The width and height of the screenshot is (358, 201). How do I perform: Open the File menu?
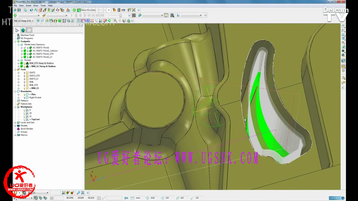(15, 5)
